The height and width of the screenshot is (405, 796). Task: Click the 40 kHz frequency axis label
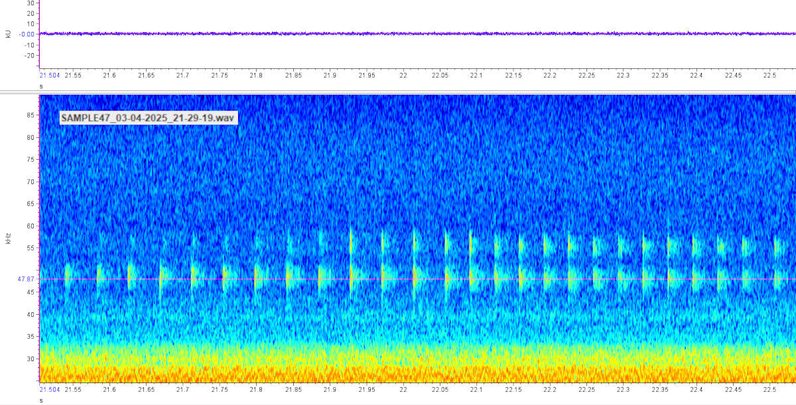click(31, 314)
